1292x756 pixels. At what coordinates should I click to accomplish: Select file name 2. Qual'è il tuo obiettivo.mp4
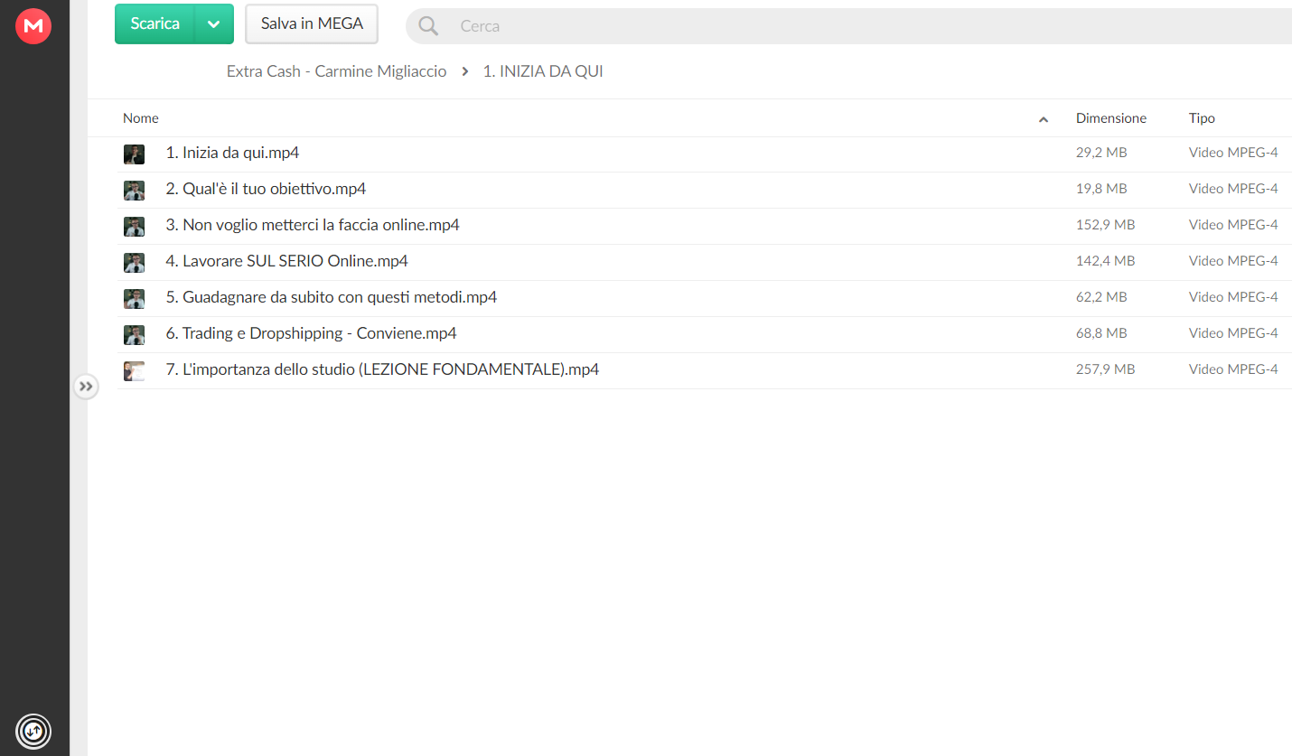point(266,189)
